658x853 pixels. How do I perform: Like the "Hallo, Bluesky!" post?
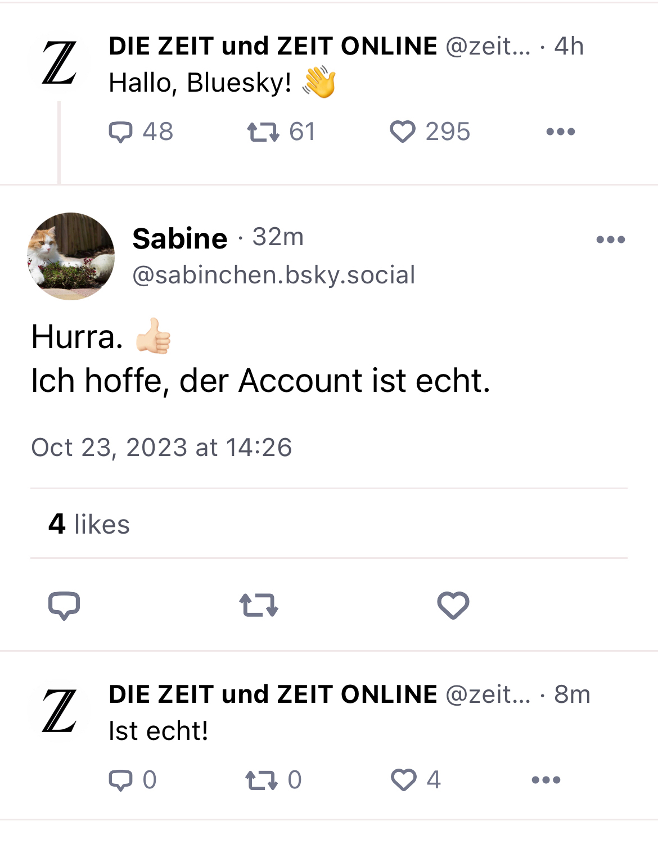coord(403,132)
